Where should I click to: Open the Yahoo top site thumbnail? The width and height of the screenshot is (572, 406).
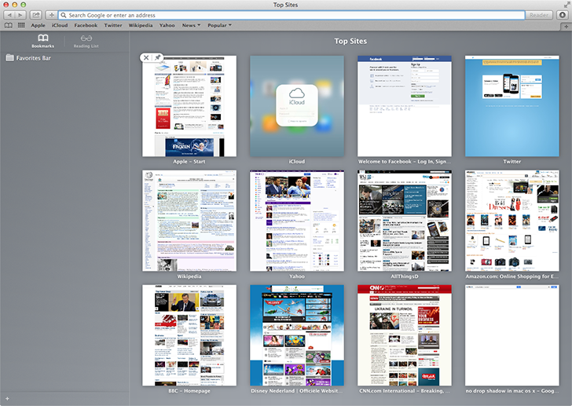click(297, 221)
